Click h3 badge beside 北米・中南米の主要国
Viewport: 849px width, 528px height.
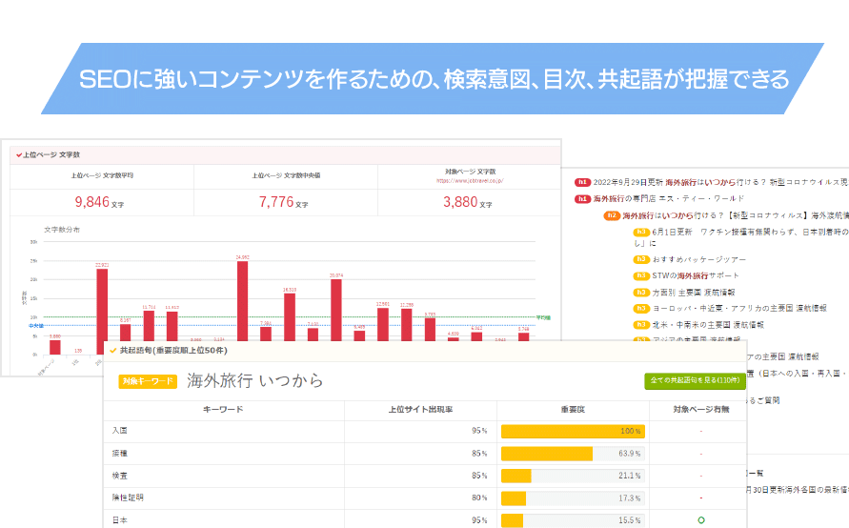[x=641, y=324]
